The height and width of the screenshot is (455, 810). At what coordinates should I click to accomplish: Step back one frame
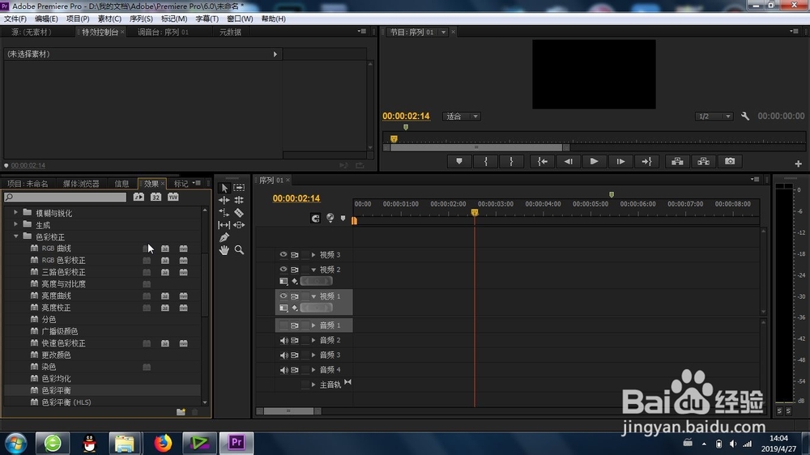(569, 162)
